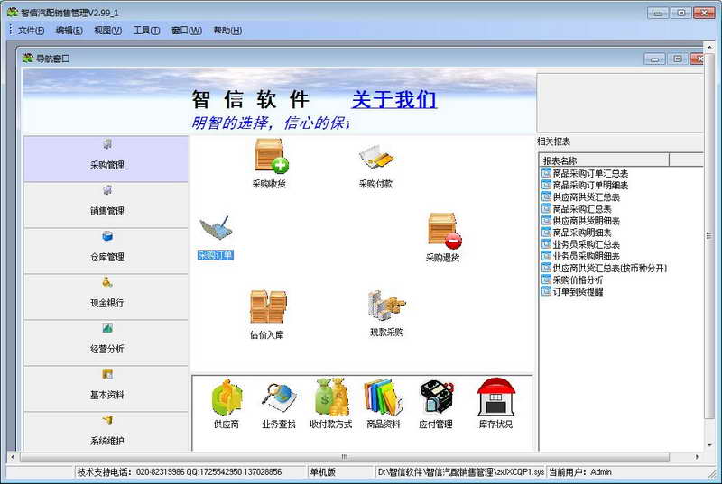Click the main application title bar icon
The height and width of the screenshot is (484, 722).
pyautogui.click(x=13, y=13)
